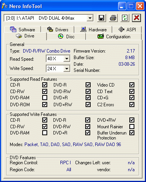This screenshot has width=146, height=182.
Task: Open the Read Speed dropdown
Action: tap(67, 59)
